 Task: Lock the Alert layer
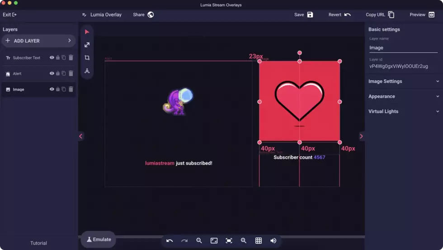coord(58,74)
